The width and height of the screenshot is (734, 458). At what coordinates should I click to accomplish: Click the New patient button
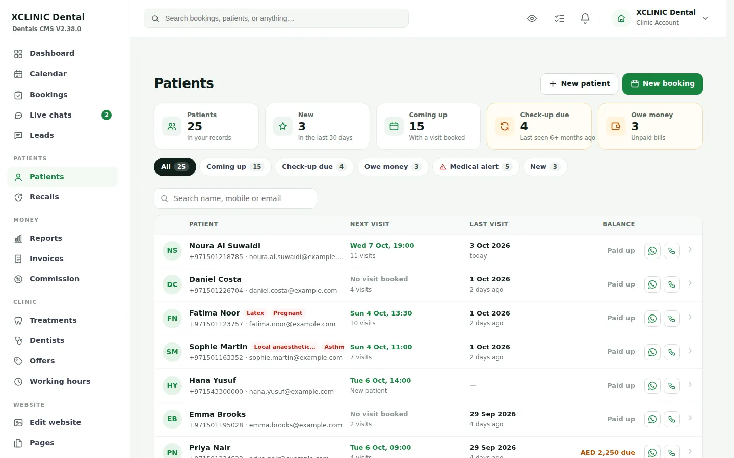579,84
